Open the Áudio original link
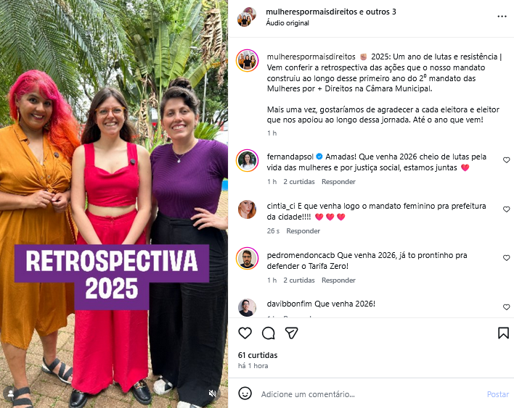Screen dimensions: 514x408 click(x=287, y=23)
